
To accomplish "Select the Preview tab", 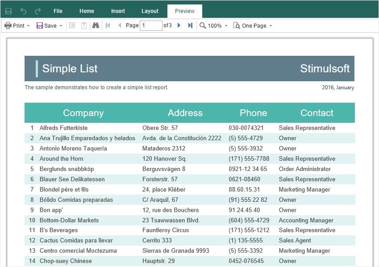I will coord(185,11).
